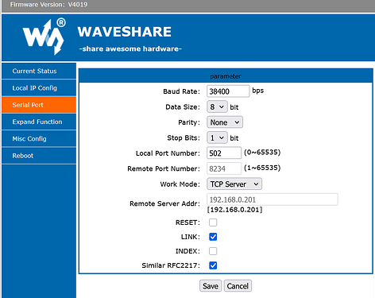Click the [192.168.0.201] text below address
The width and height of the screenshot is (375, 298).
click(x=234, y=210)
